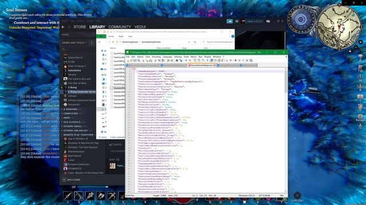Click the Explorer help question mark icon
The width and height of the screenshot is (366, 205).
[x=233, y=36]
